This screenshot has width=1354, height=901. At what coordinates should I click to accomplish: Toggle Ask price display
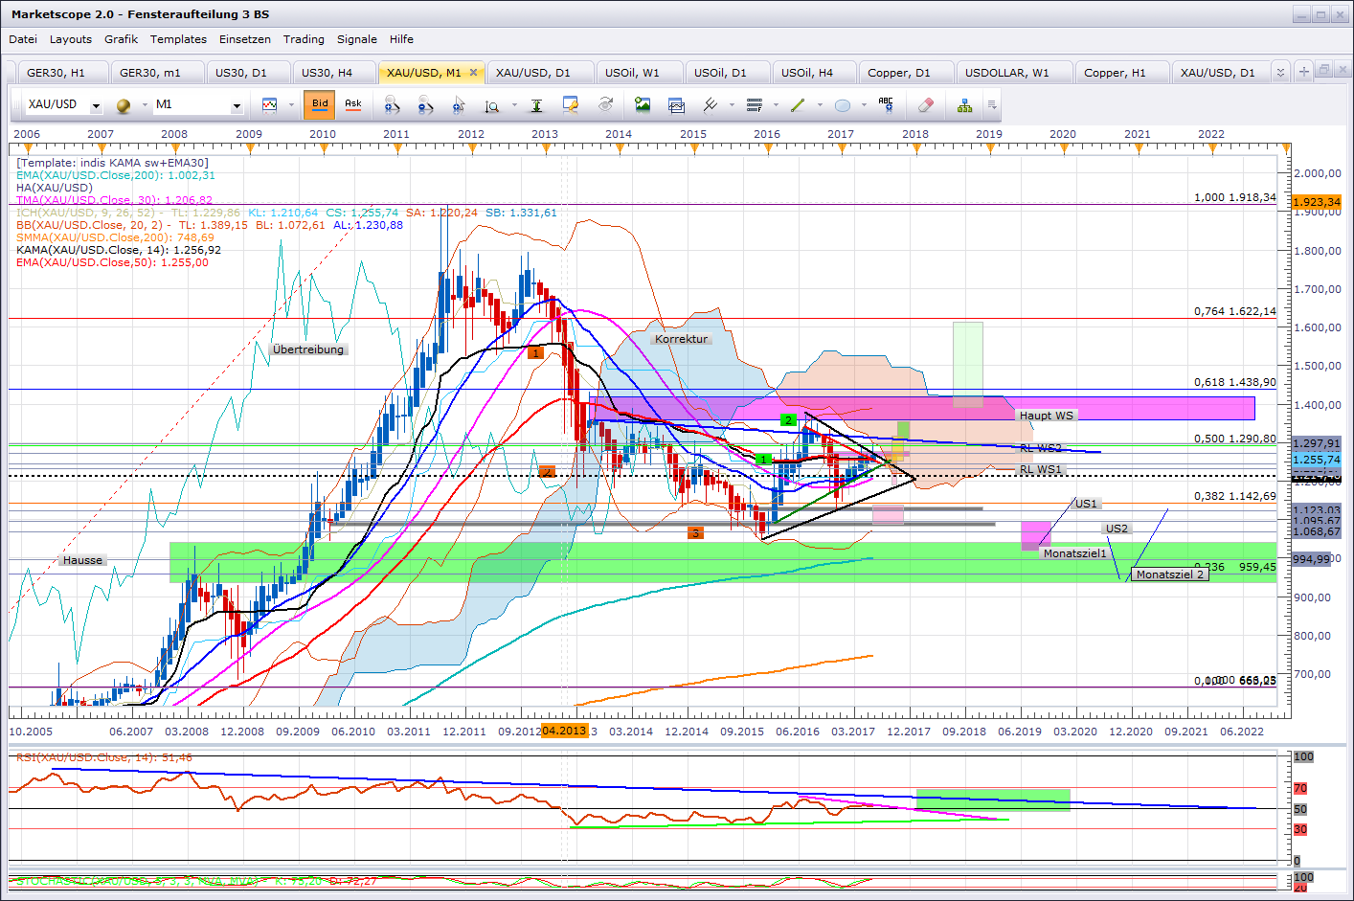click(353, 104)
